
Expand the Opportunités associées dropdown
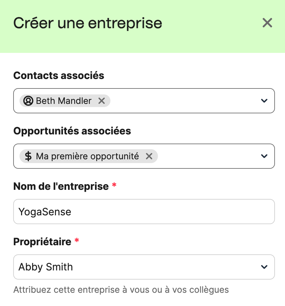click(x=264, y=156)
